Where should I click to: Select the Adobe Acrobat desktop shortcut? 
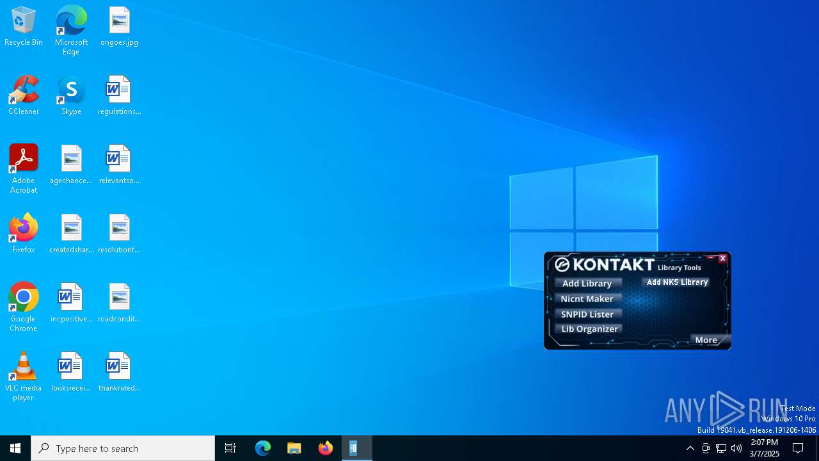click(x=24, y=169)
